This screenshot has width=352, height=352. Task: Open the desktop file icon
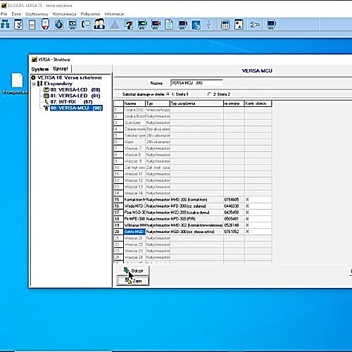17,80
